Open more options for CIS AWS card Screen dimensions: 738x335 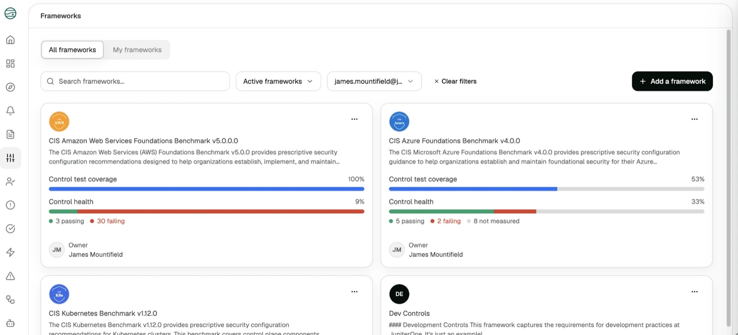tap(354, 119)
